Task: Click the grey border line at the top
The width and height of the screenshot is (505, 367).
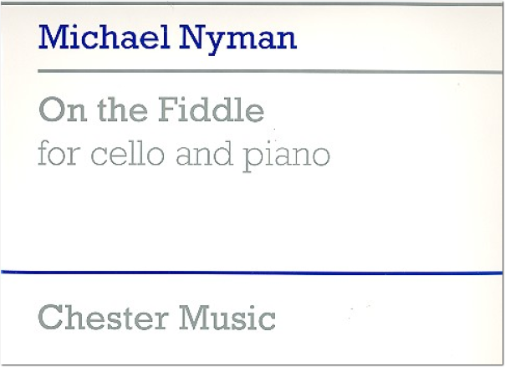Action: [251, 3]
